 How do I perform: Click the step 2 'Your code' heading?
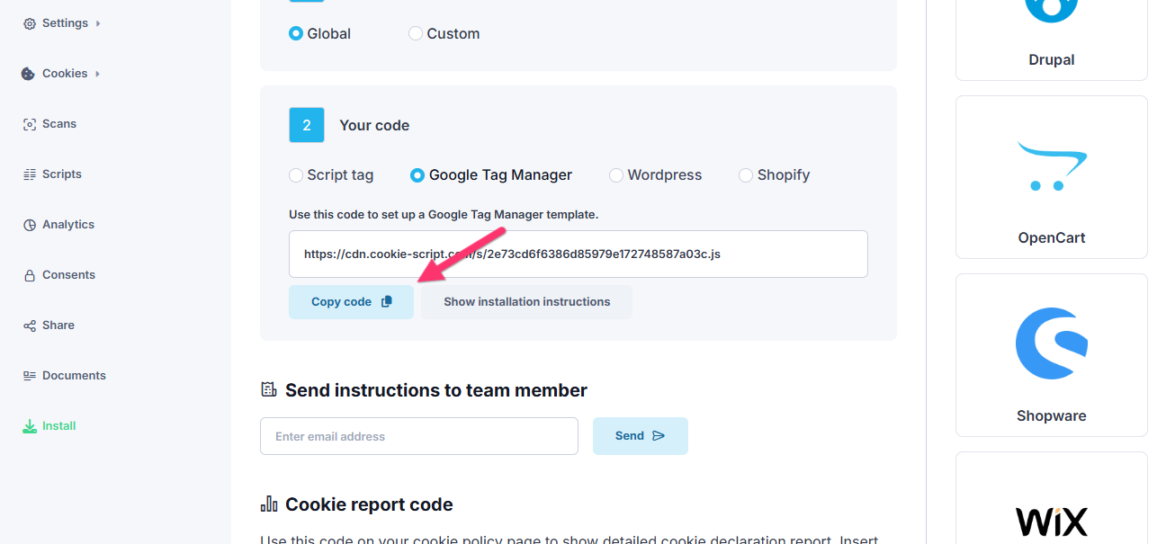point(374,126)
